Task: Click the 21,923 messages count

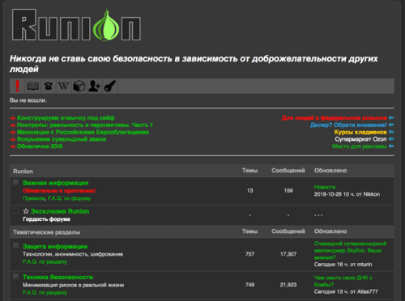Action: [288, 285]
